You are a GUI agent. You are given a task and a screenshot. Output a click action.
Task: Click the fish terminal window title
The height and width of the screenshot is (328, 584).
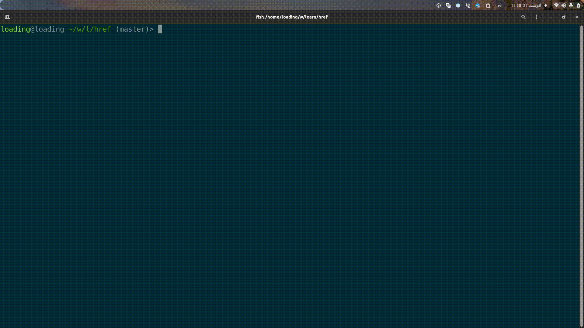click(x=292, y=17)
